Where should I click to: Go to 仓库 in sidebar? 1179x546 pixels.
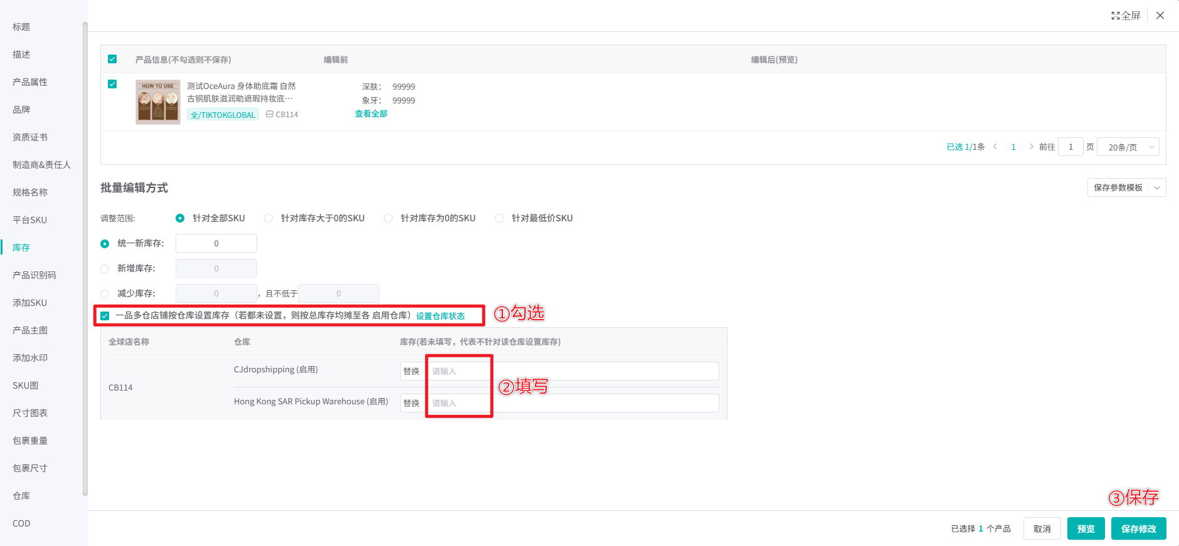coord(21,496)
